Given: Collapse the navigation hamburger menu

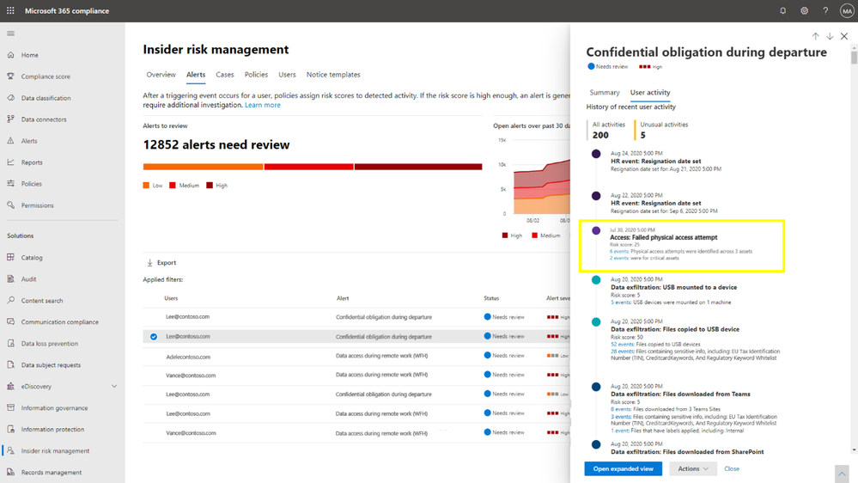Looking at the screenshot, I should pos(10,34).
